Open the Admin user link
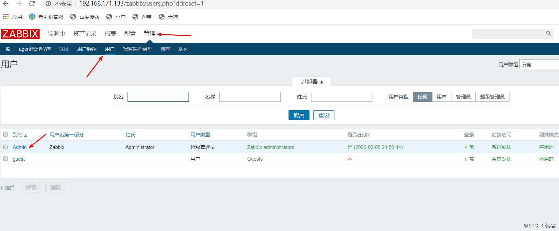559x231 pixels. (20, 147)
